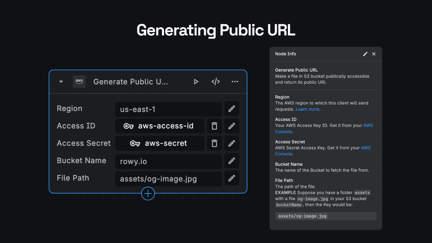Viewport: 432px width, 243px height.
Task: Click the Bucket Name field rowy.io
Action: (168, 161)
